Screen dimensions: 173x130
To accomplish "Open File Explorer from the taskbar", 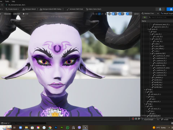I will pyautogui.click(x=26, y=127).
